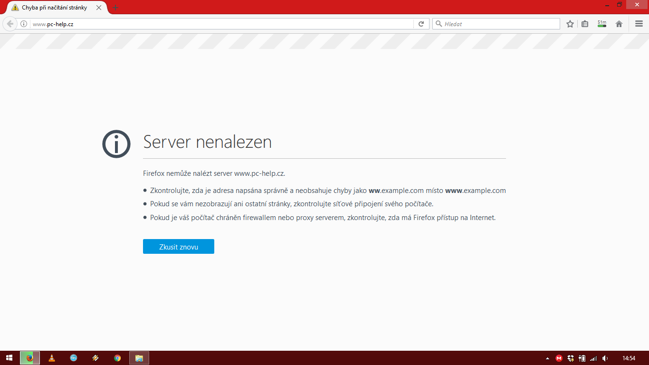This screenshot has height=365, width=649.
Task: Focus the "Hledat" search field
Action: (x=499, y=24)
